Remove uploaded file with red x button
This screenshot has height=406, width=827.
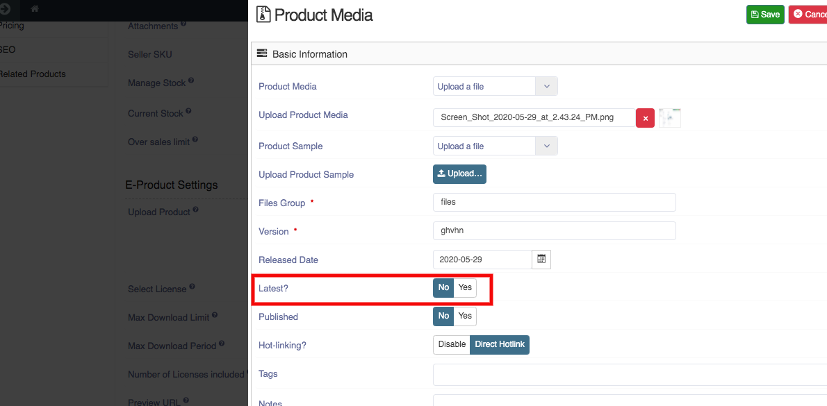click(645, 118)
